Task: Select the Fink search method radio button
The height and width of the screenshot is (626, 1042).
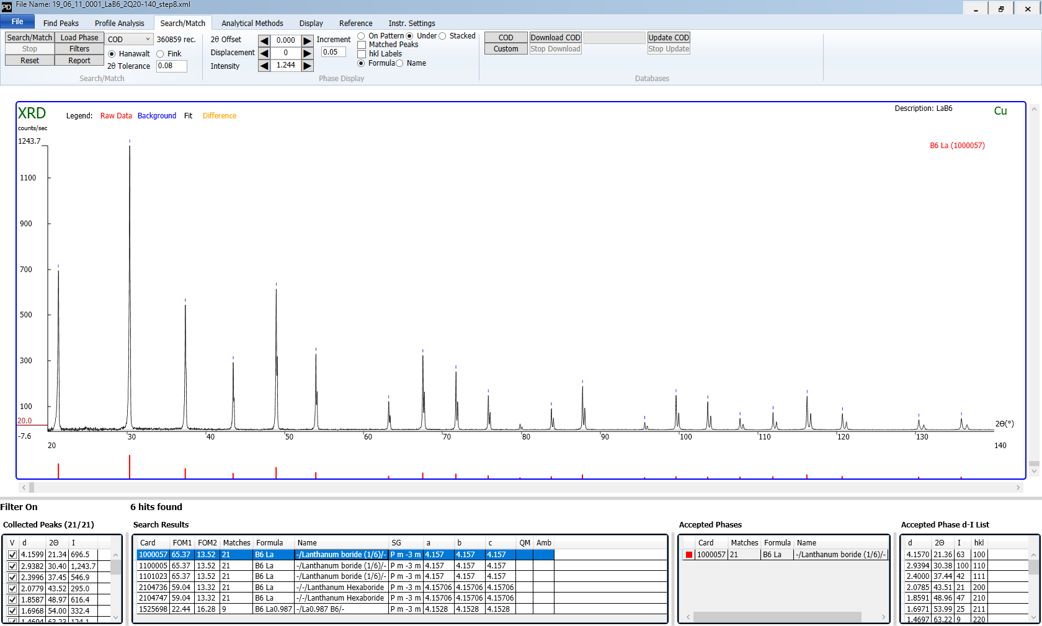Action: point(159,53)
